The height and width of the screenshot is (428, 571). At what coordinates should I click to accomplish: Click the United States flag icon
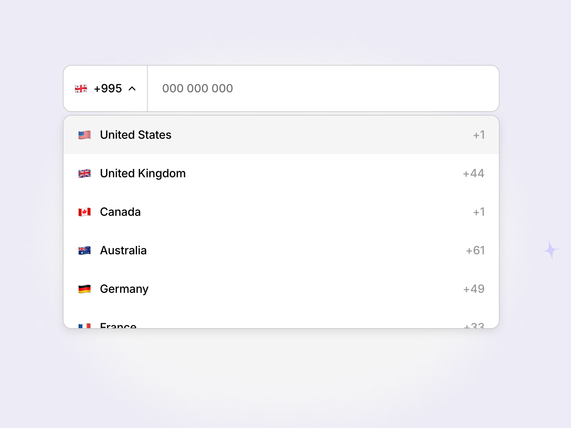pyautogui.click(x=84, y=135)
